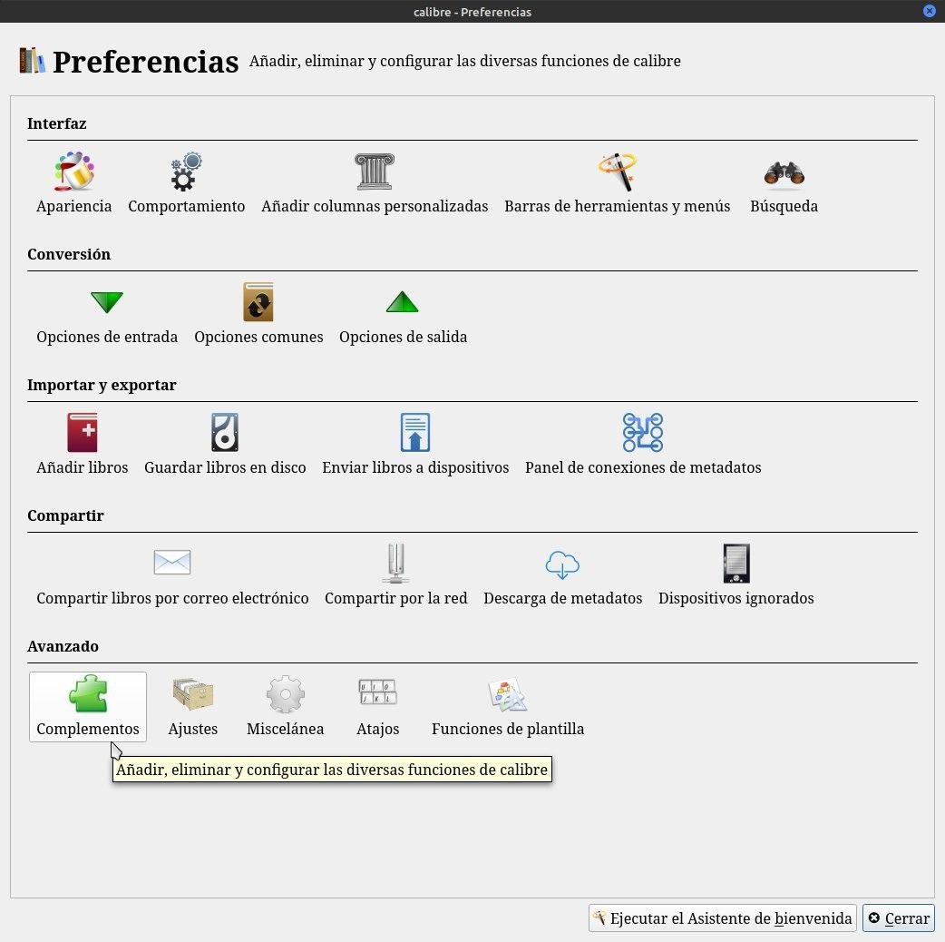945x942 pixels.
Task: Open toolbars and menus wand icon
Action: 617,172
